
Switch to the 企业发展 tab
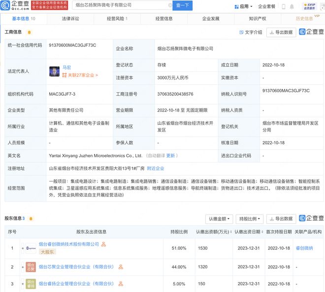click(211, 19)
